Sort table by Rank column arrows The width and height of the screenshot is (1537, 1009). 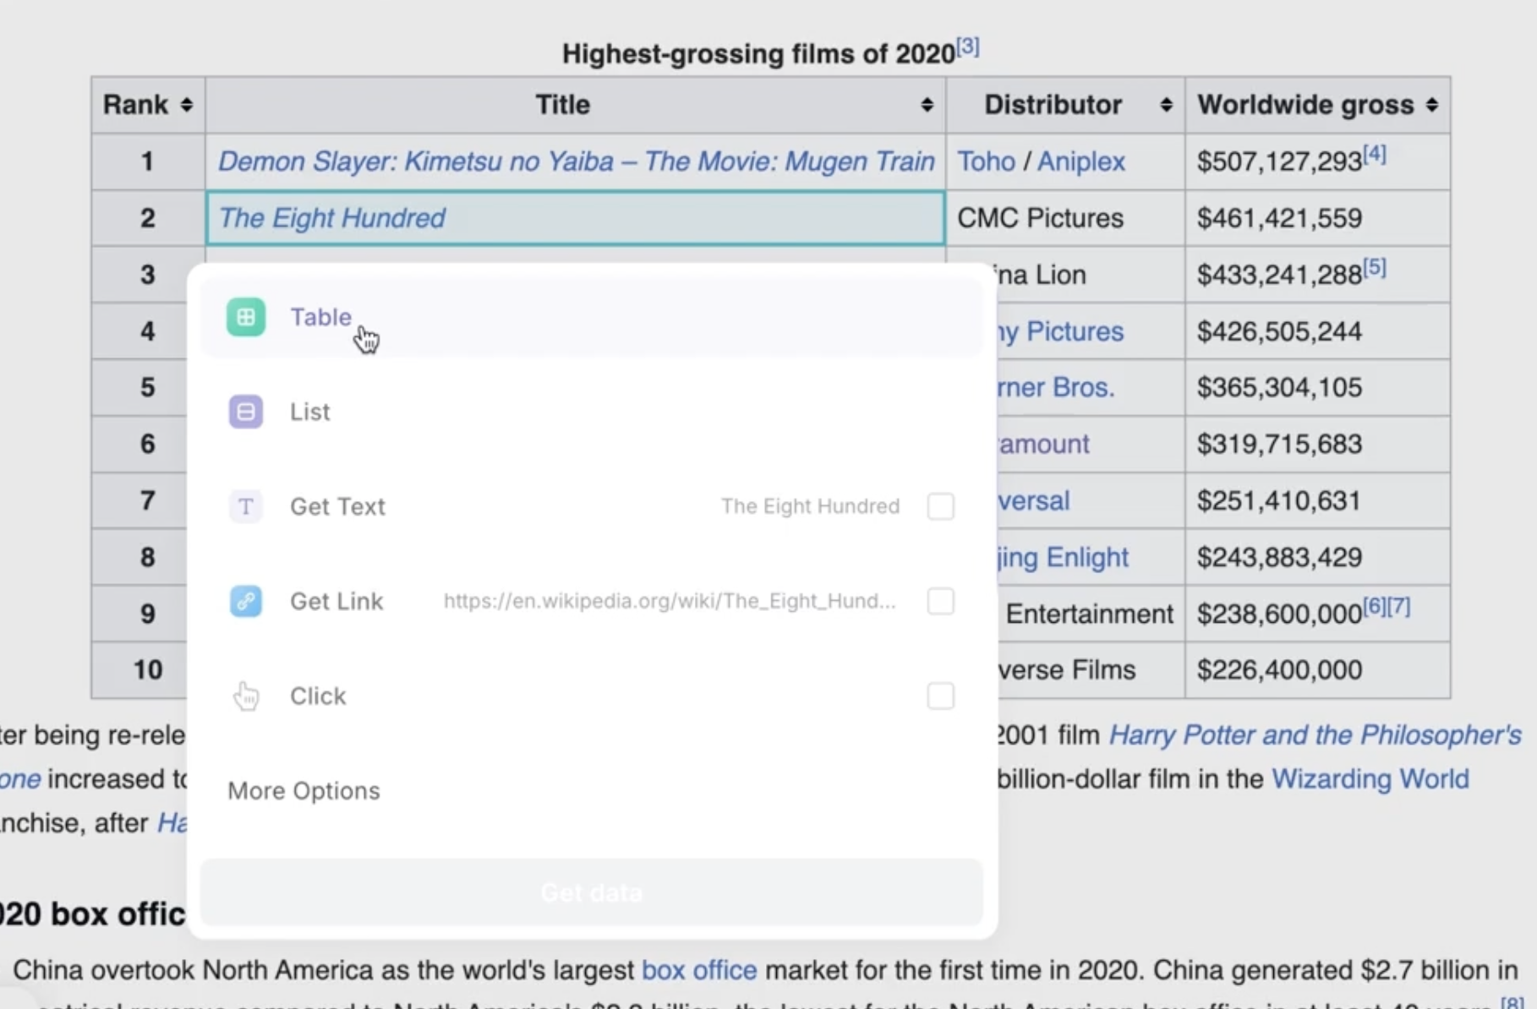pyautogui.click(x=187, y=105)
